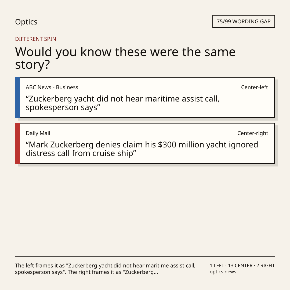Image resolution: width=290 pixels, height=290 pixels.
Task: Select the '13 CENTER' coverage count
Action: coord(240,266)
